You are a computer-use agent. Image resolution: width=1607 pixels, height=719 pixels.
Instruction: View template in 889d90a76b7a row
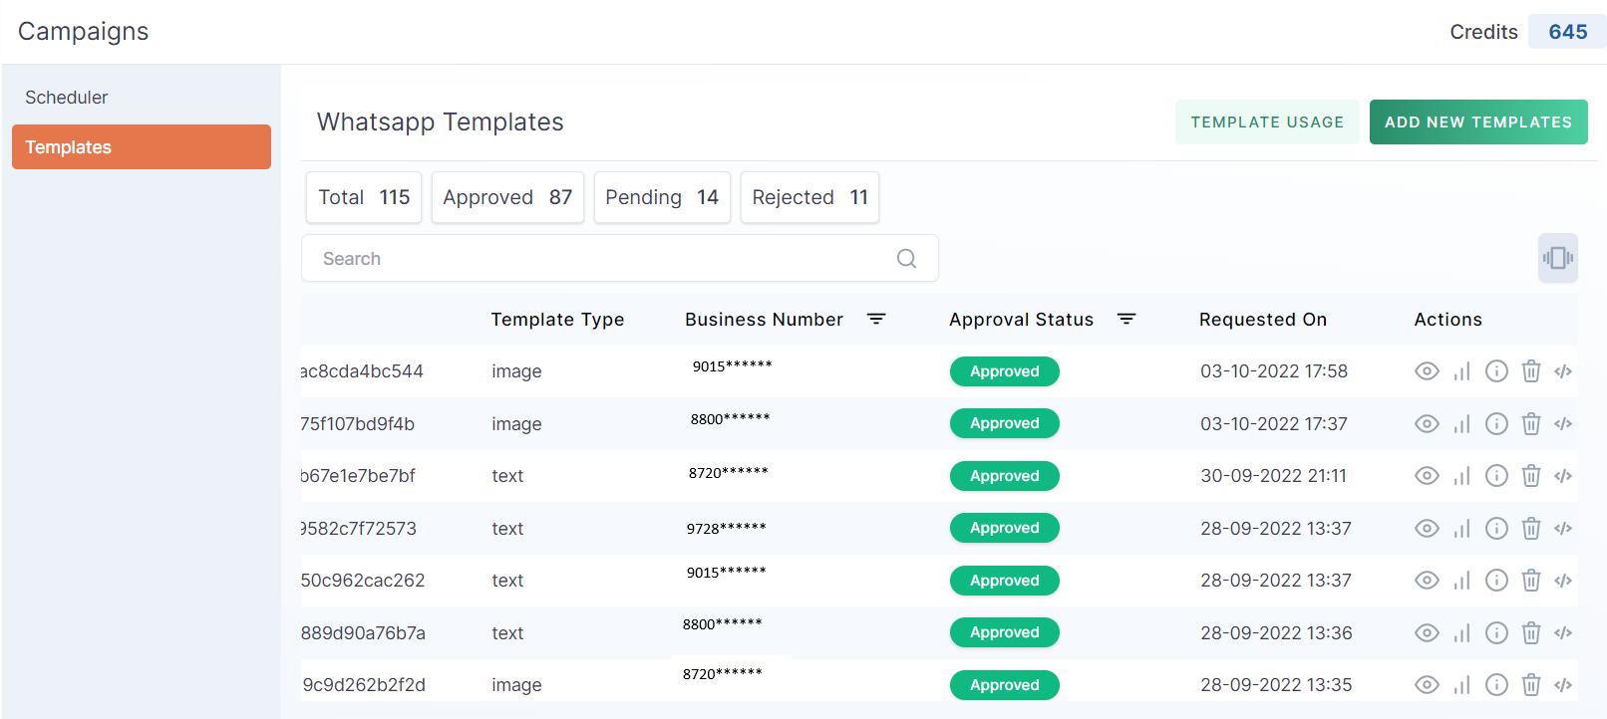[x=1427, y=632]
